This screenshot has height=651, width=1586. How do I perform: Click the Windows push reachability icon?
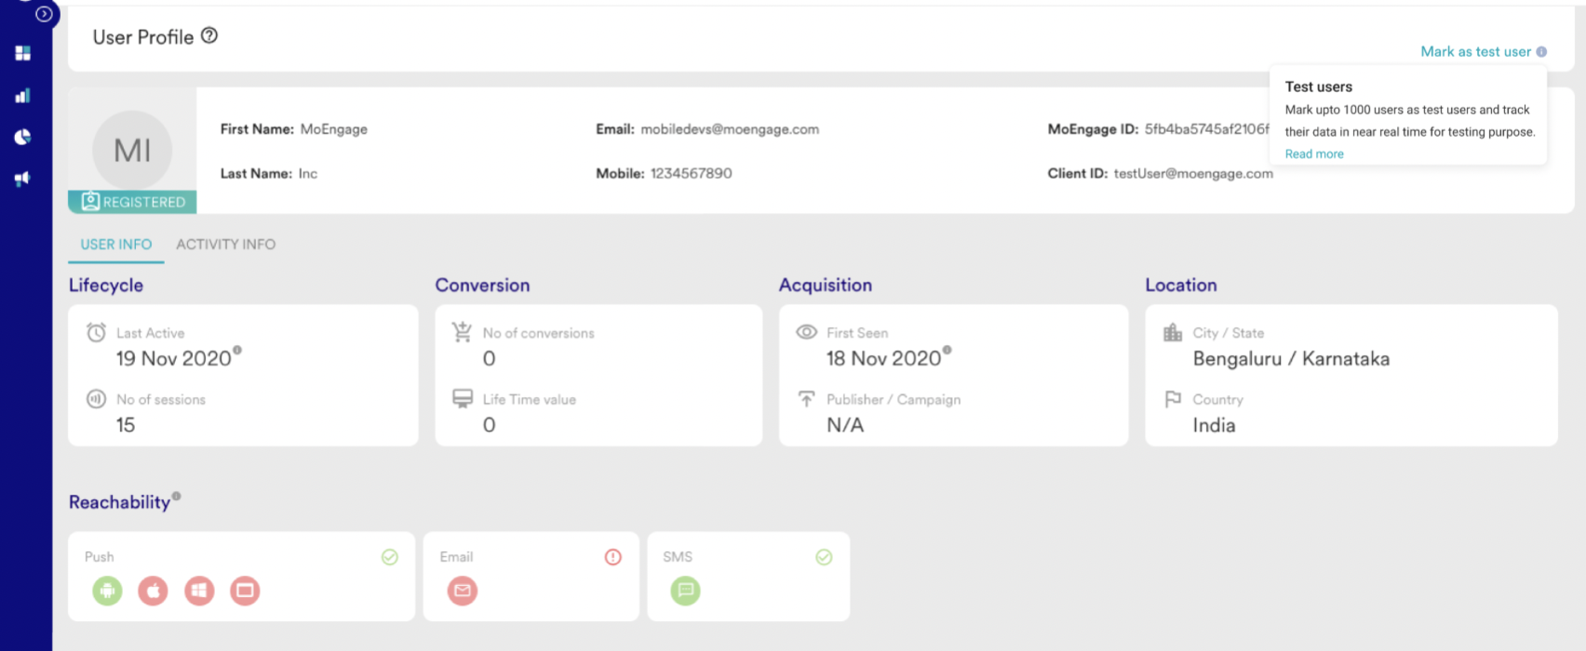[199, 591]
